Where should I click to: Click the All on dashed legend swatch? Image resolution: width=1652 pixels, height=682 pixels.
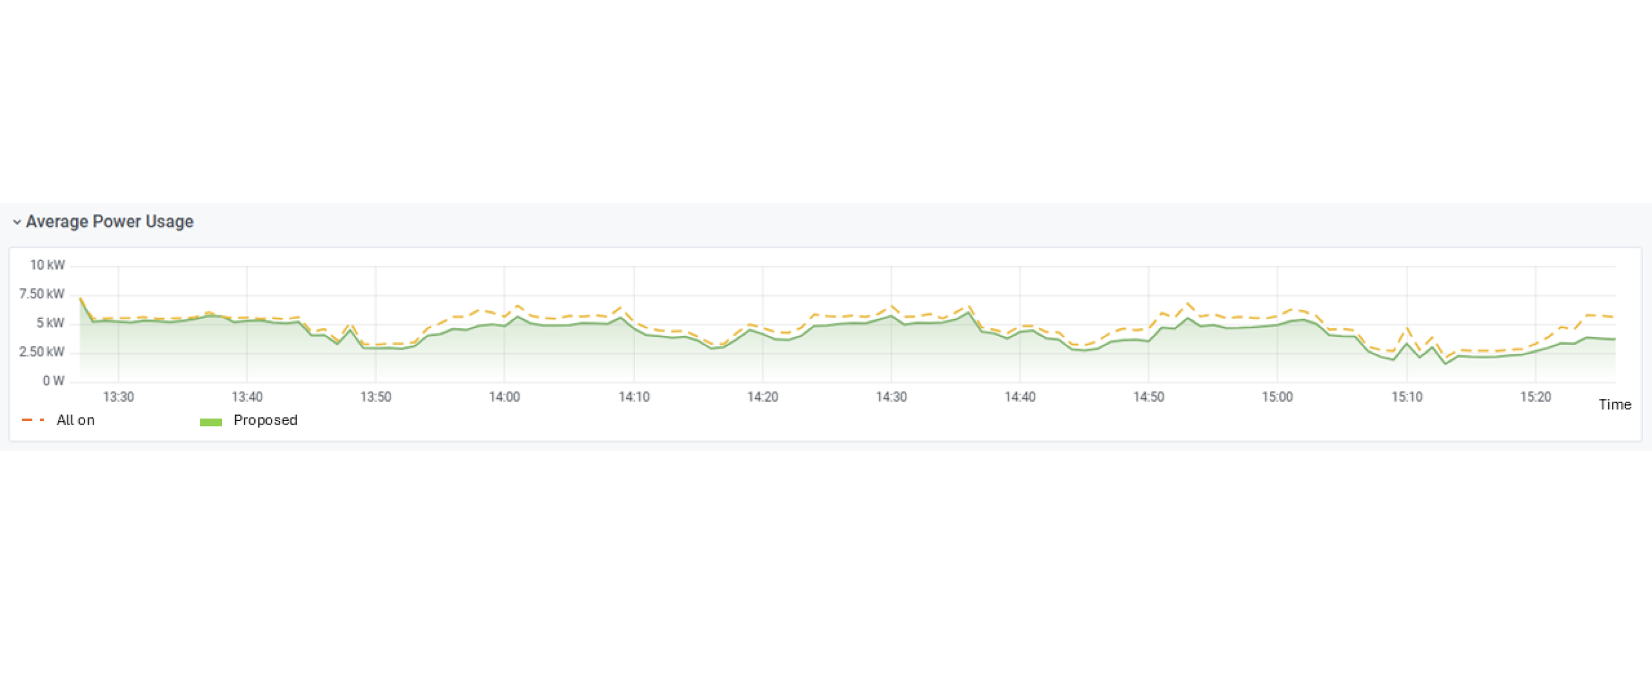coord(33,420)
